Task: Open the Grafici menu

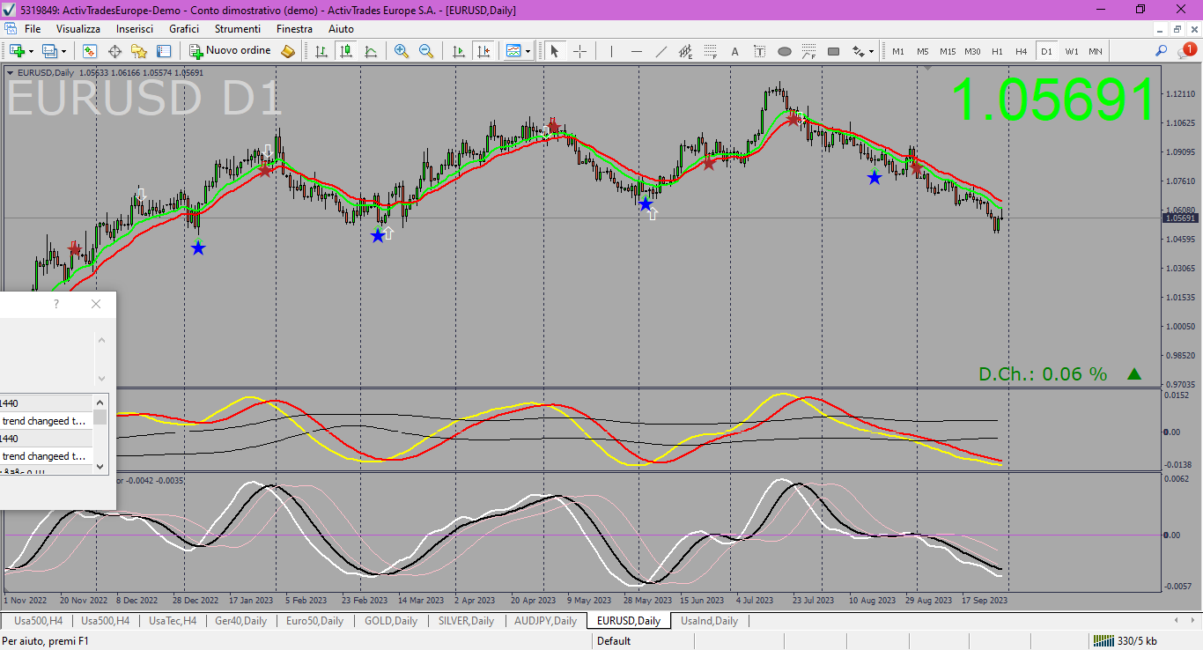Action: (184, 29)
